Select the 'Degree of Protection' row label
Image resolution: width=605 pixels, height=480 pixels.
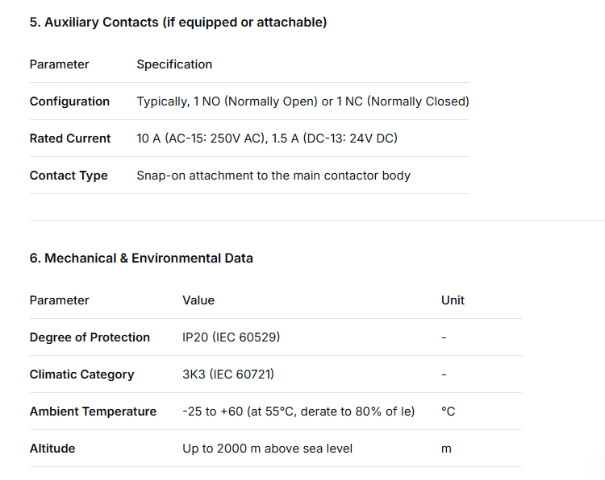(90, 337)
